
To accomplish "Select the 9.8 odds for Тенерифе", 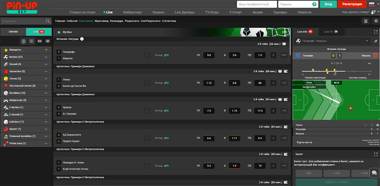I will (209, 55).
